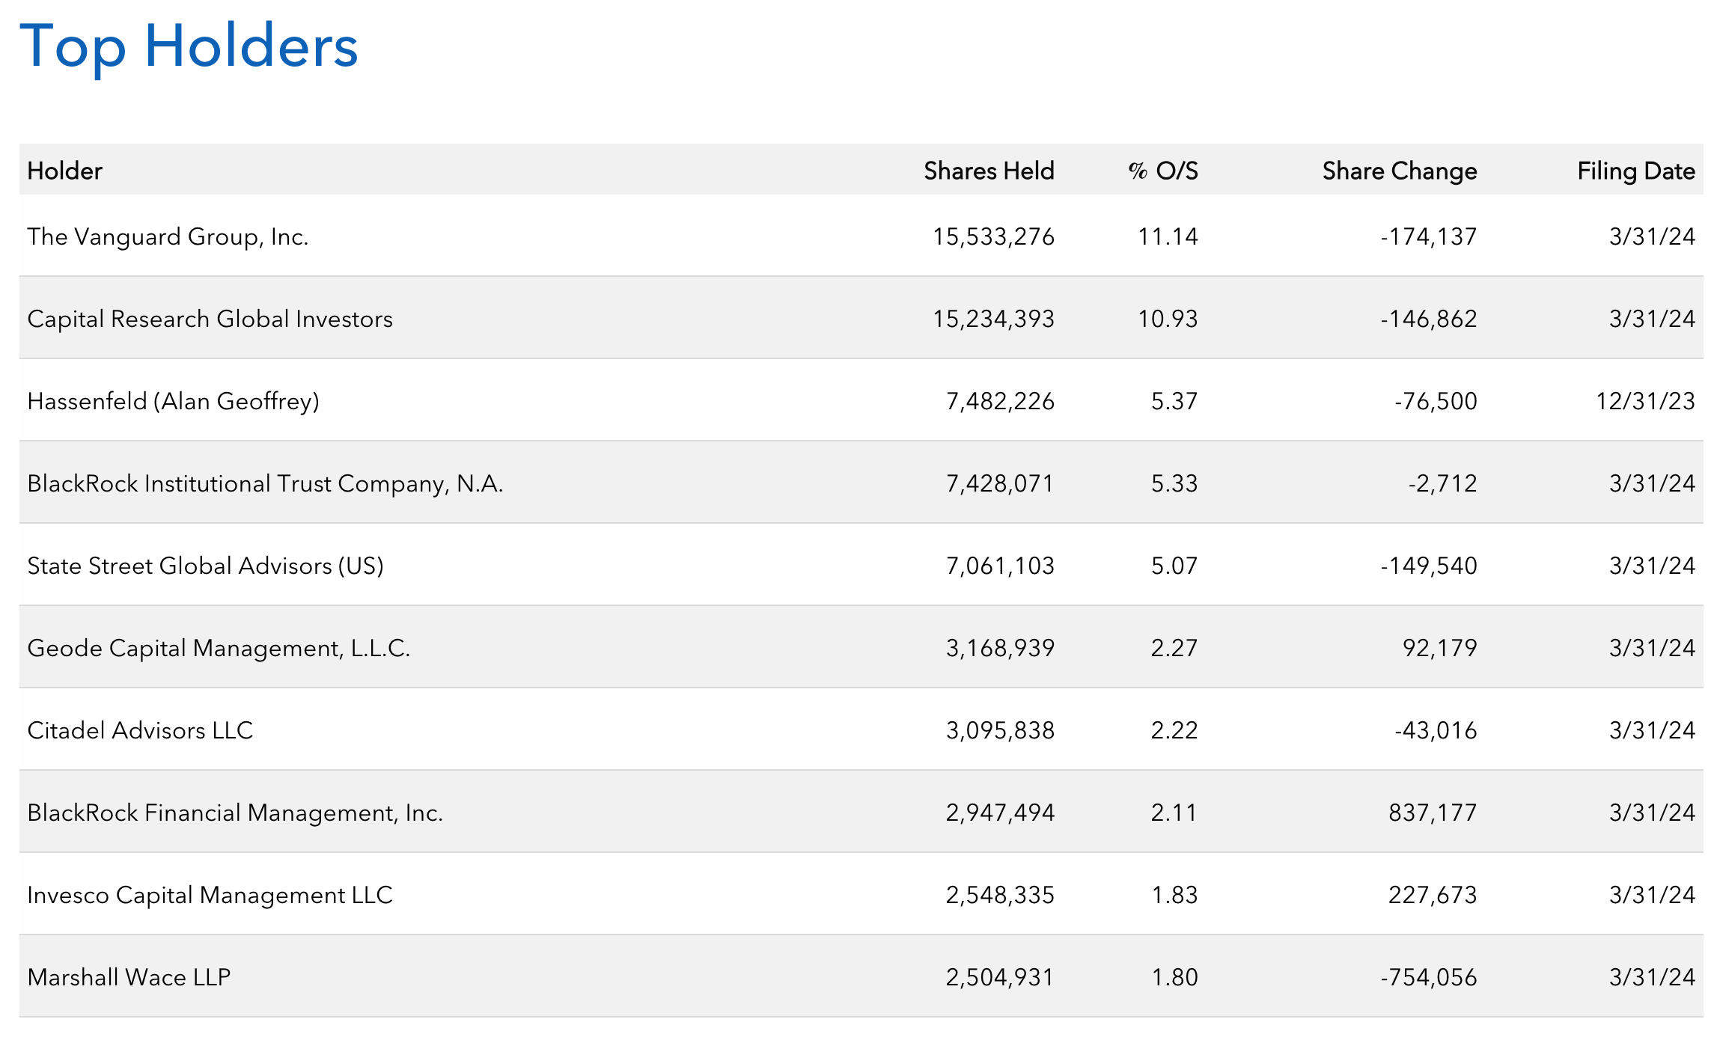Click Geode Capital row's 3/31/24 date
The height and width of the screenshot is (1037, 1714).
coord(1652,648)
